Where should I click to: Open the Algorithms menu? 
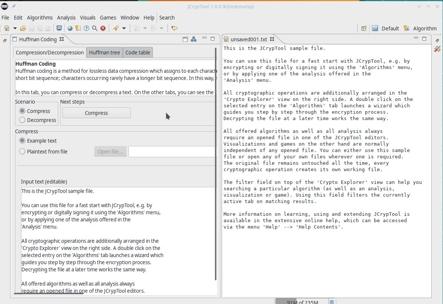pos(40,17)
